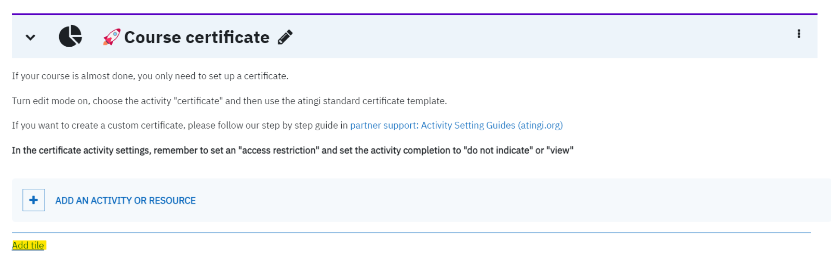Click the plus icon to add activity

[34, 200]
